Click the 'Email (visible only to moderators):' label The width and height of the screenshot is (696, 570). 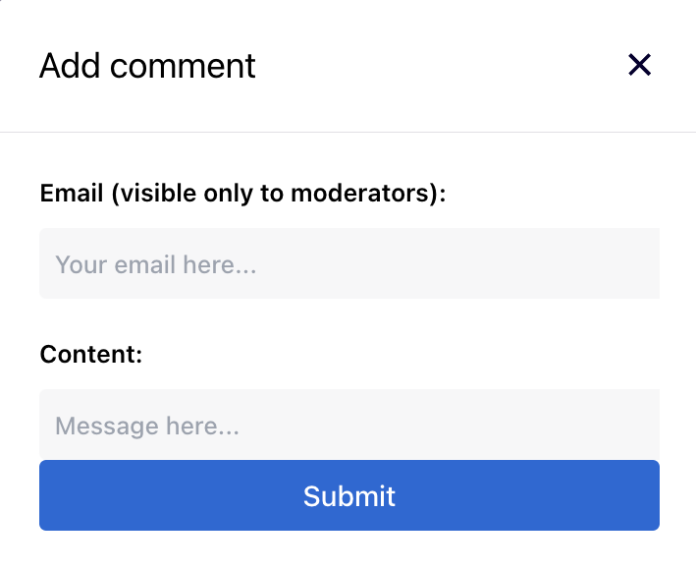tap(242, 194)
